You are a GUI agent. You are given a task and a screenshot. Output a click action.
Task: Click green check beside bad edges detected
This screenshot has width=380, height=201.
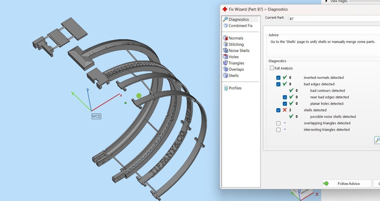pyautogui.click(x=285, y=84)
